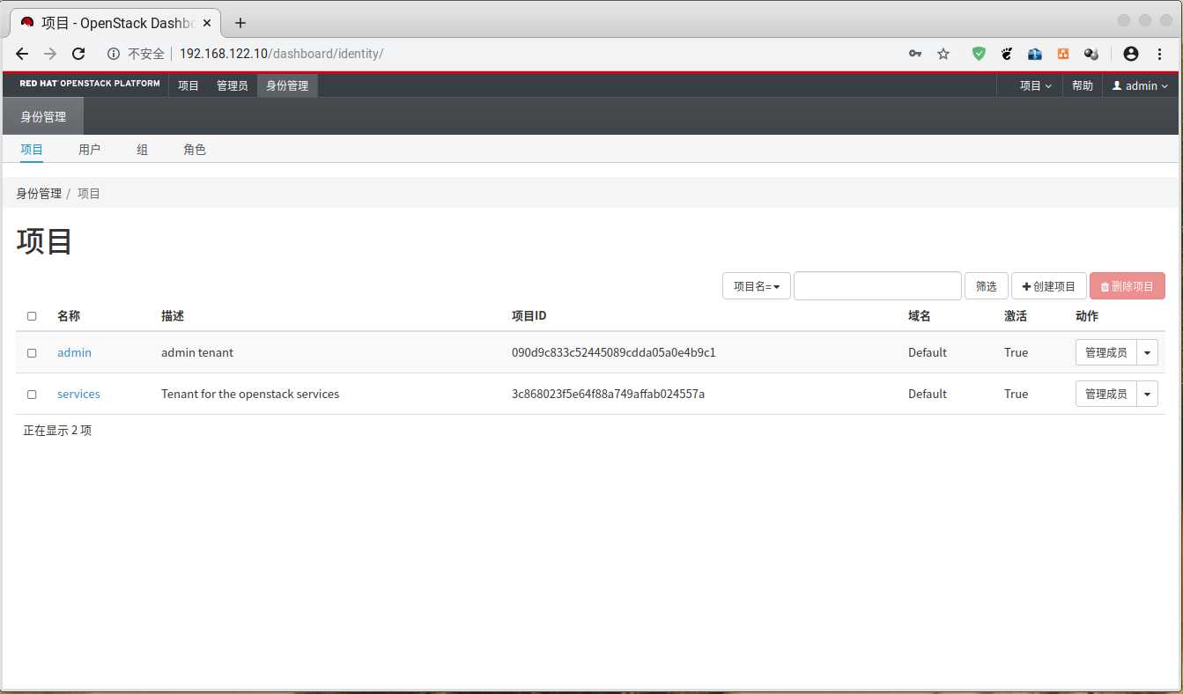Click the 身份管理 panel heading tab
This screenshot has height=694, width=1183.
(x=43, y=116)
